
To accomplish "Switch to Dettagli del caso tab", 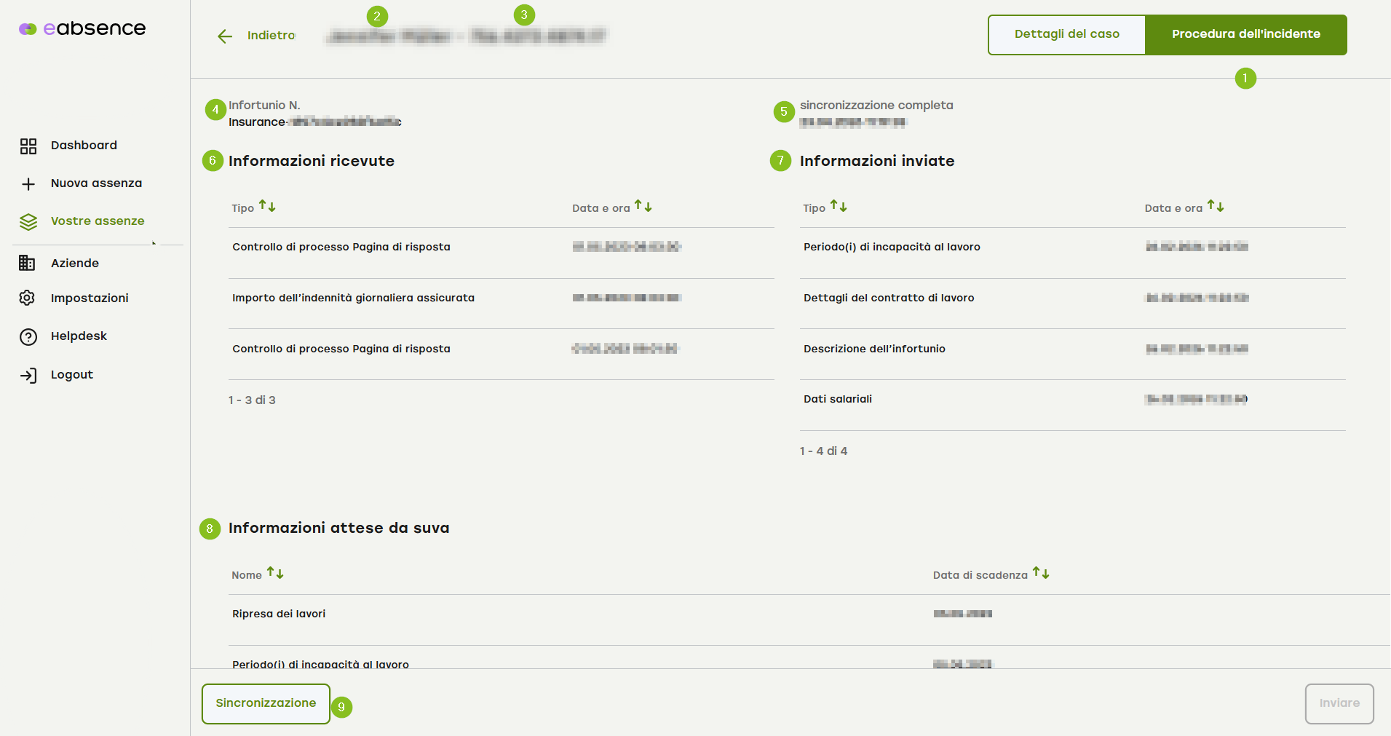I will (1066, 34).
